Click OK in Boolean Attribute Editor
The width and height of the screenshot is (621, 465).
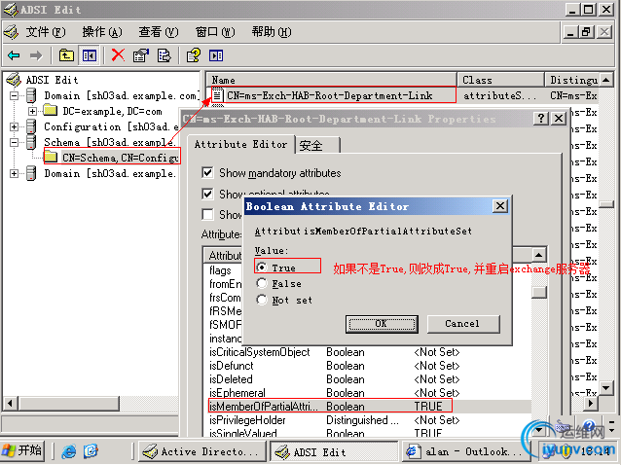coord(382,324)
